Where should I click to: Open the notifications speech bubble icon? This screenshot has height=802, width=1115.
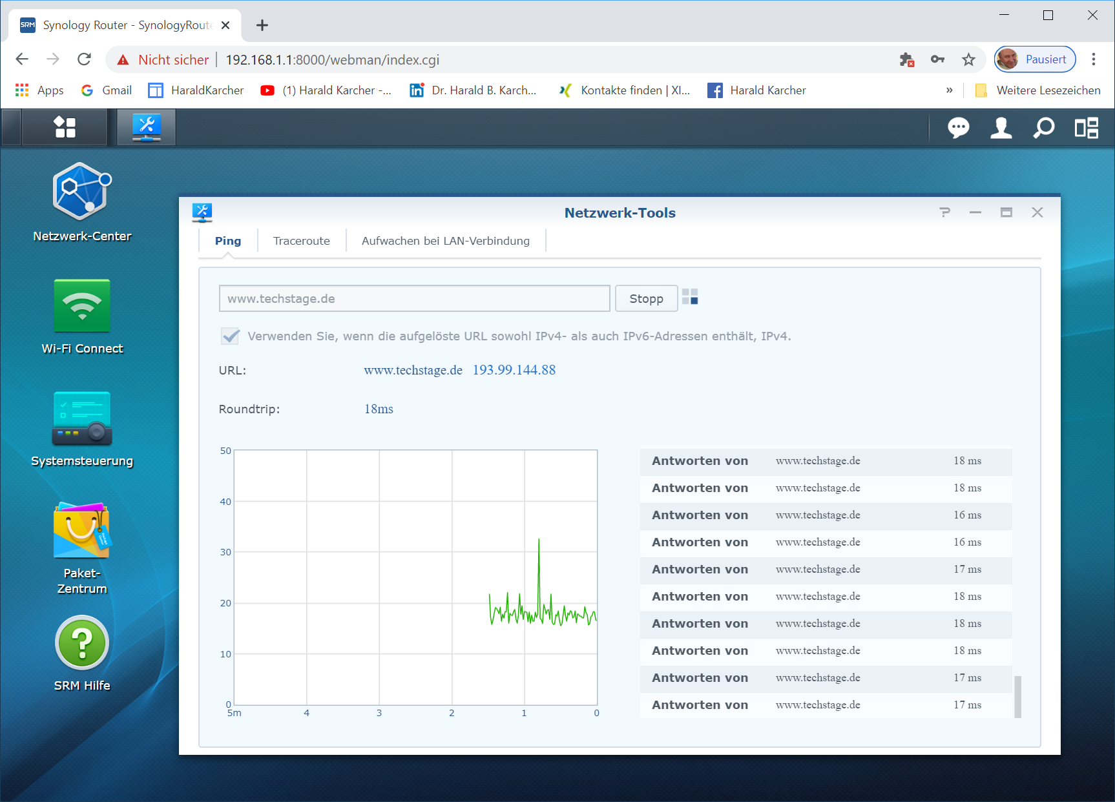click(x=958, y=128)
